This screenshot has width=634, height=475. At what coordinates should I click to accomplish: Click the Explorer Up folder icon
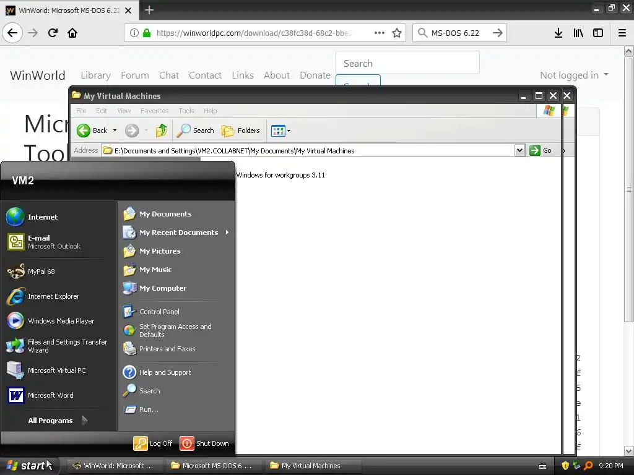pyautogui.click(x=162, y=131)
